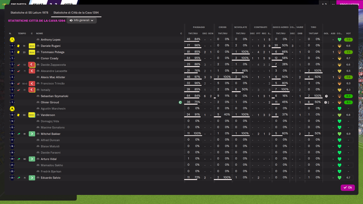Sort by the TEMPO column header
363x204 pixels.
22,33
